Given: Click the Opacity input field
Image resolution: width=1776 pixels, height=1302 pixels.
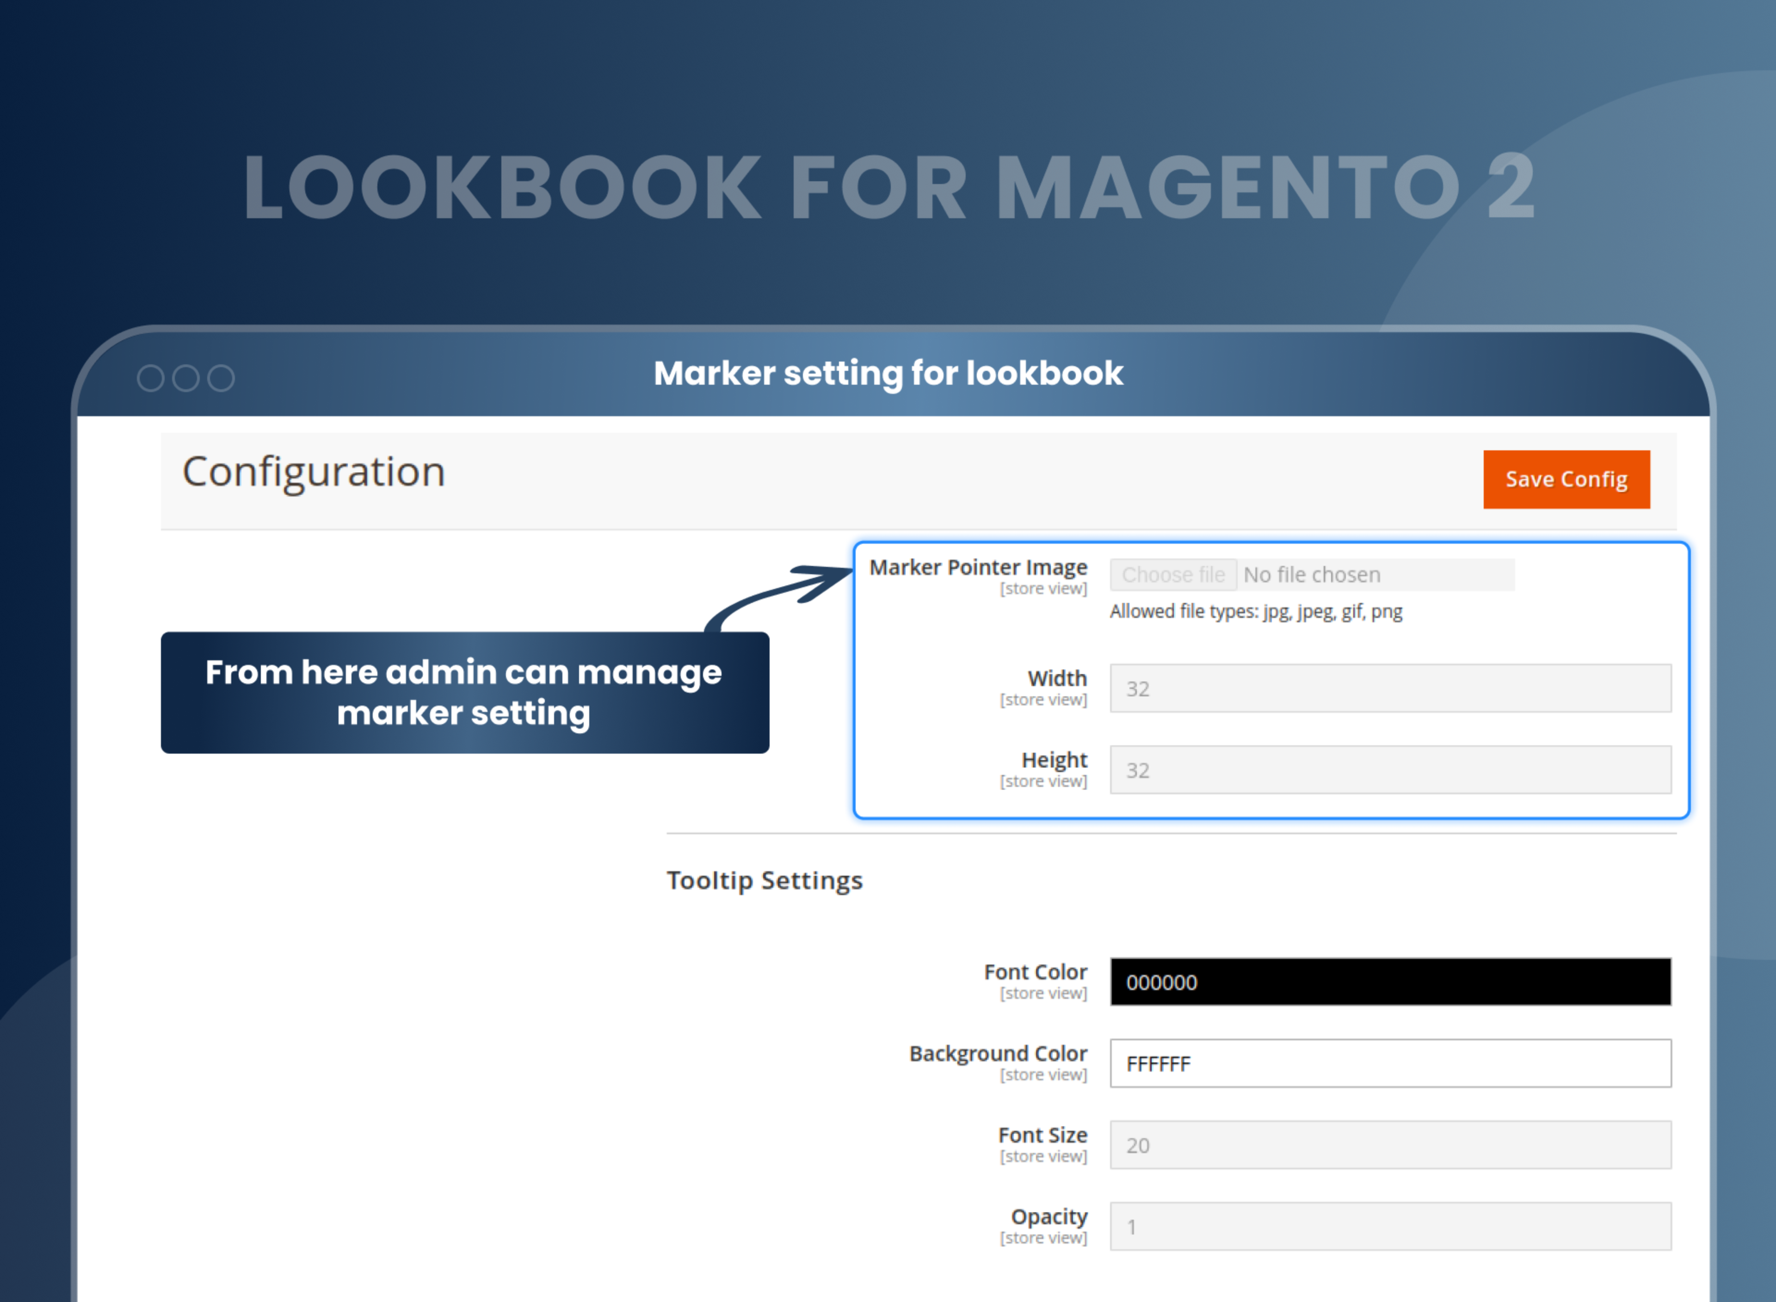Looking at the screenshot, I should 1390,1226.
